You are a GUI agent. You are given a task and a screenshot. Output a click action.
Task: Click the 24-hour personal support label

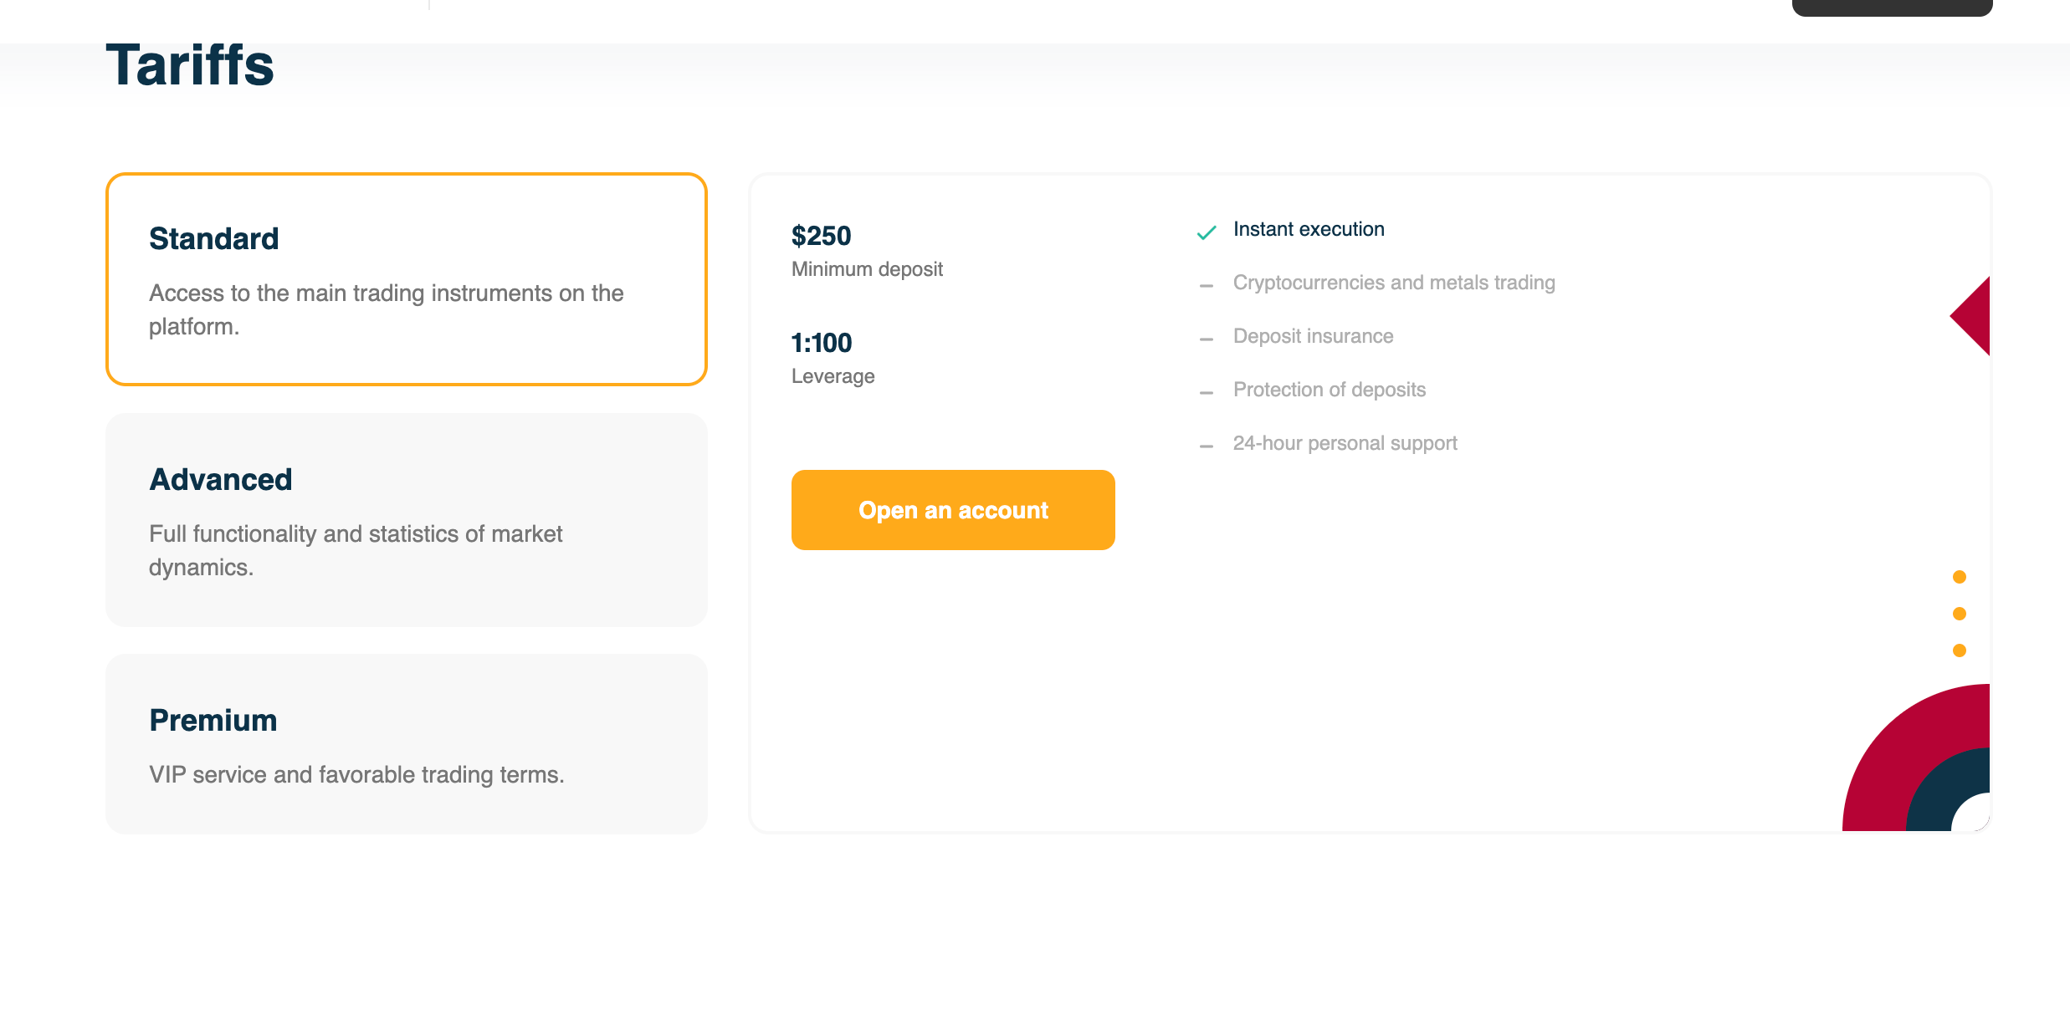coord(1345,443)
